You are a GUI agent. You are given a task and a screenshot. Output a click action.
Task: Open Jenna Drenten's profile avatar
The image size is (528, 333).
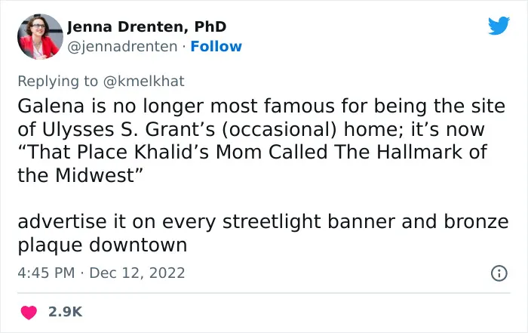click(40, 36)
